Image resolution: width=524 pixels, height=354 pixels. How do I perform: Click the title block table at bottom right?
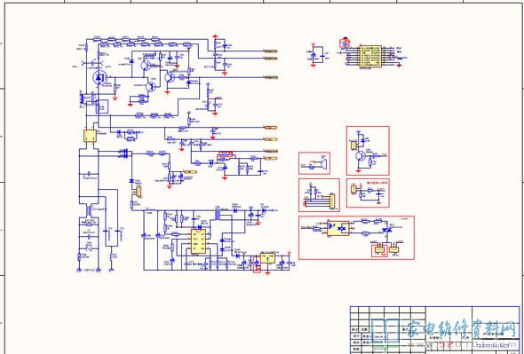point(434,330)
